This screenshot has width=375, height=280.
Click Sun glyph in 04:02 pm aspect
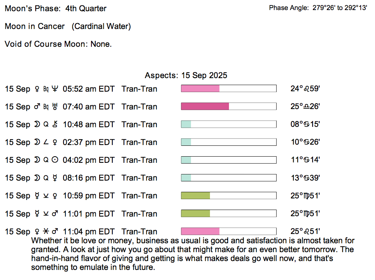tap(55, 160)
